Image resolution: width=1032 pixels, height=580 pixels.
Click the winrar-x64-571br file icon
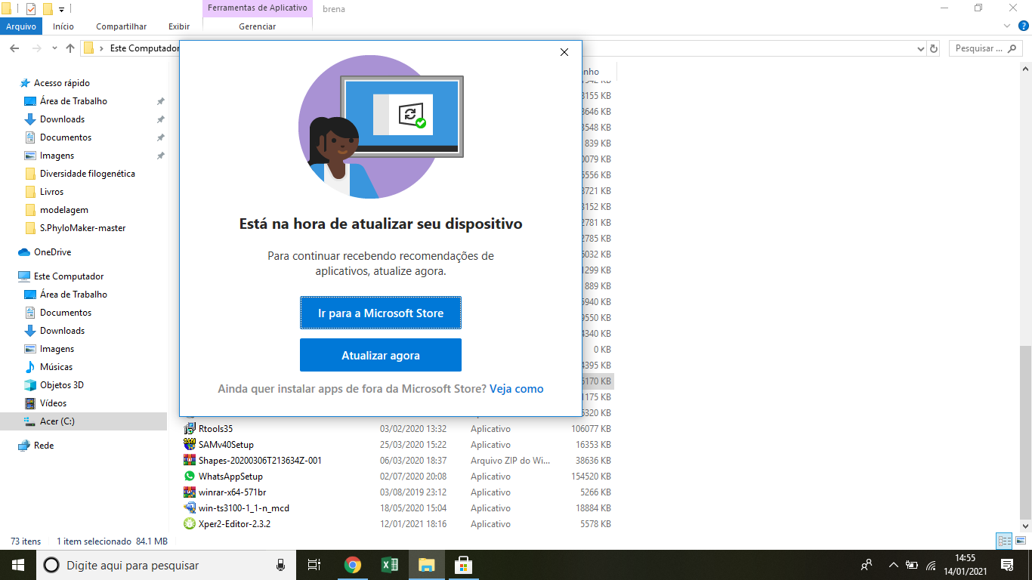click(190, 492)
